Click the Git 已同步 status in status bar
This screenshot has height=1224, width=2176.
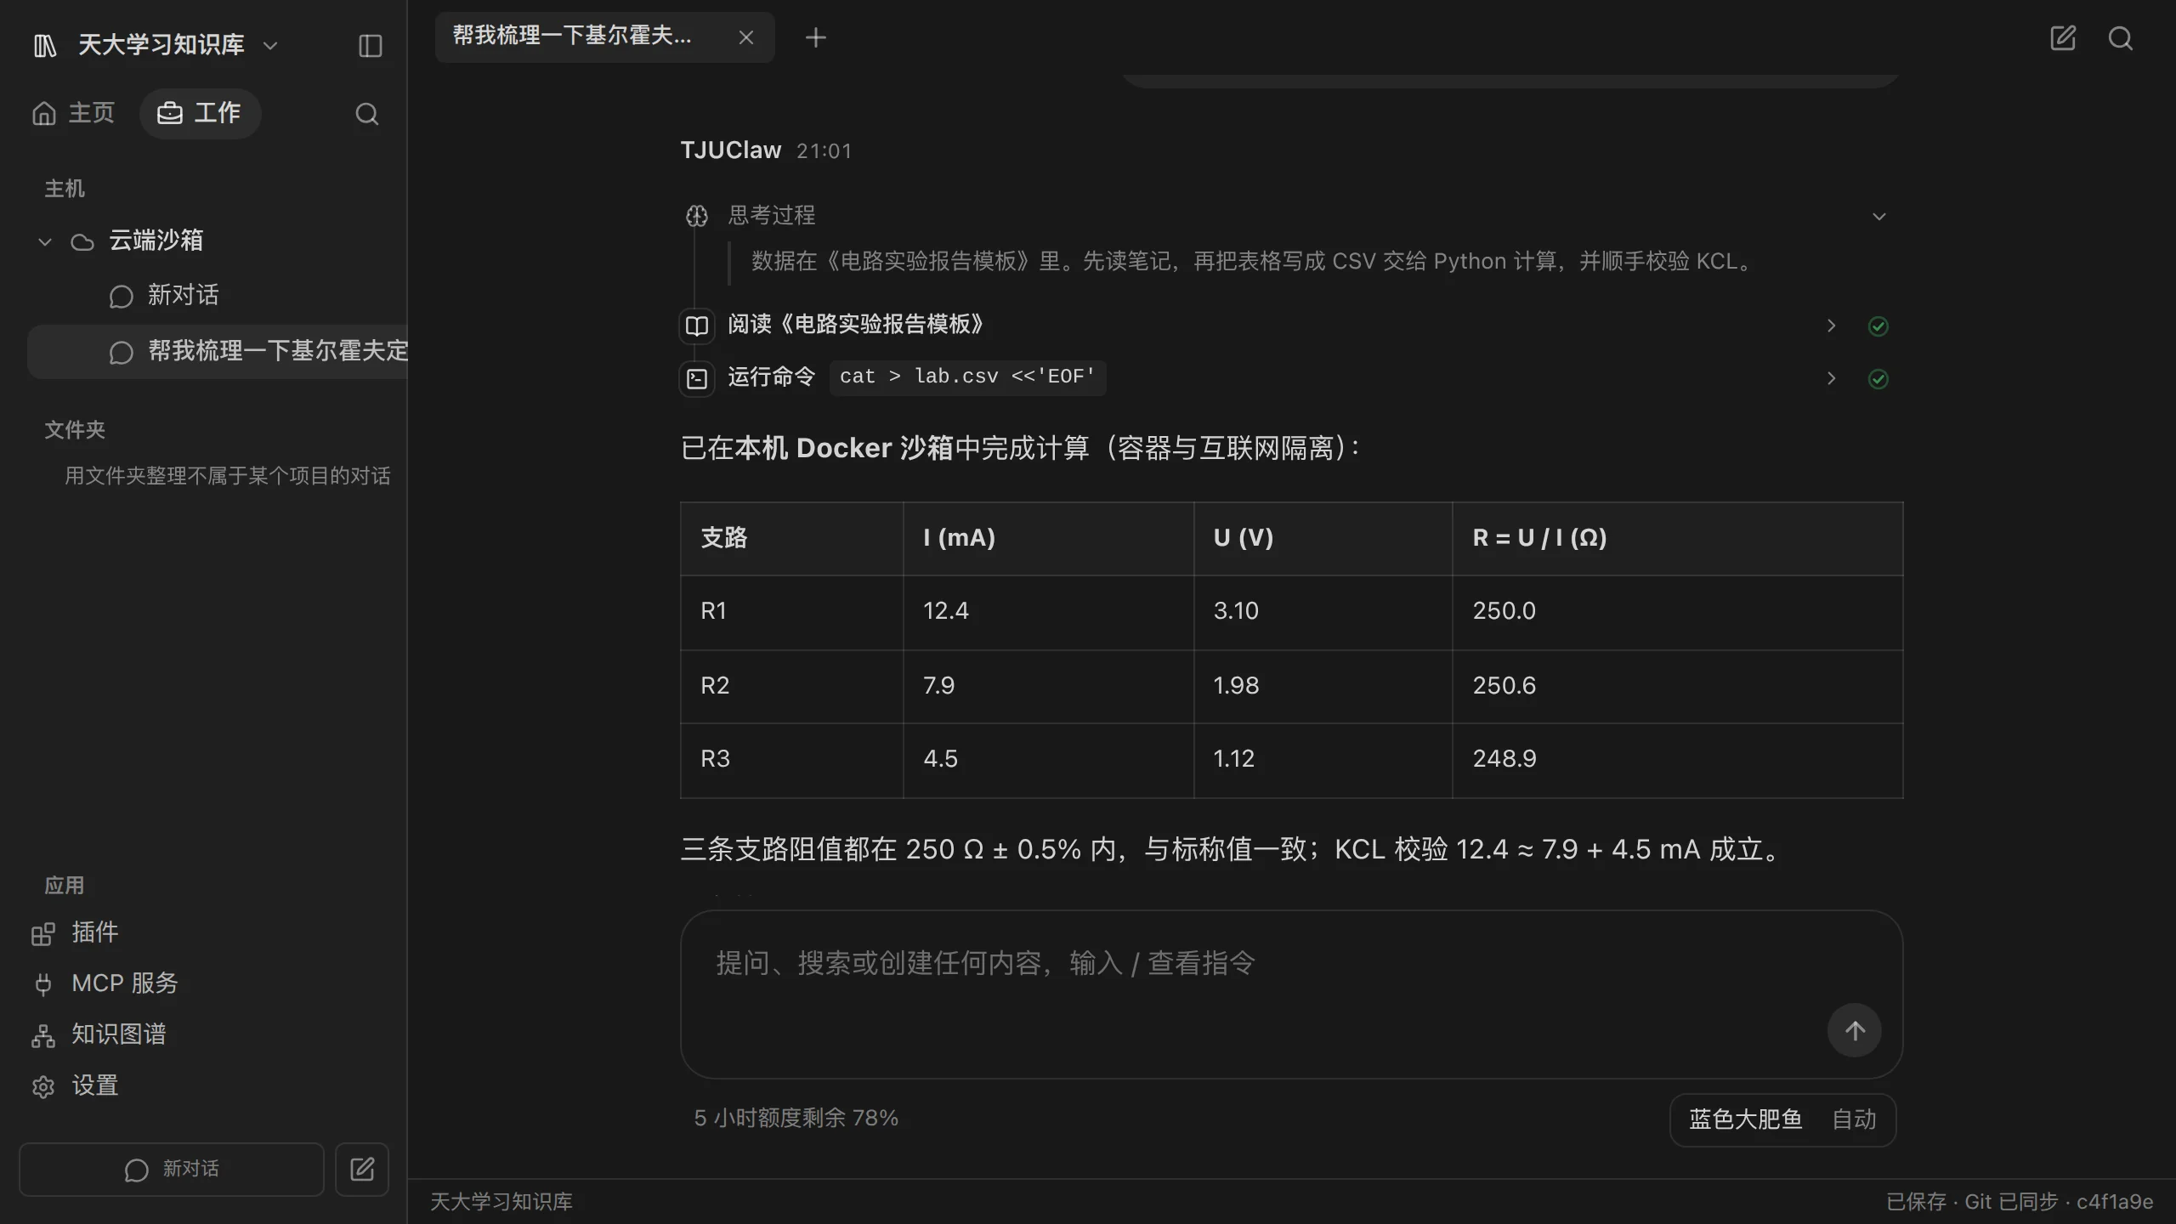(x=2011, y=1201)
